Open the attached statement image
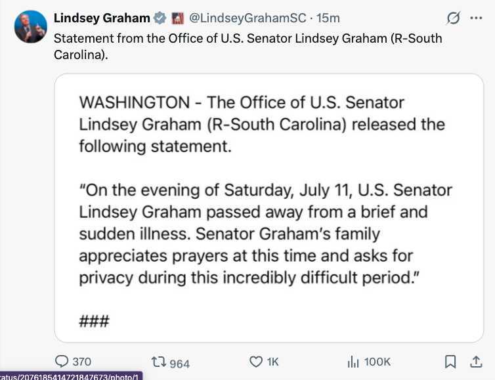 point(269,208)
